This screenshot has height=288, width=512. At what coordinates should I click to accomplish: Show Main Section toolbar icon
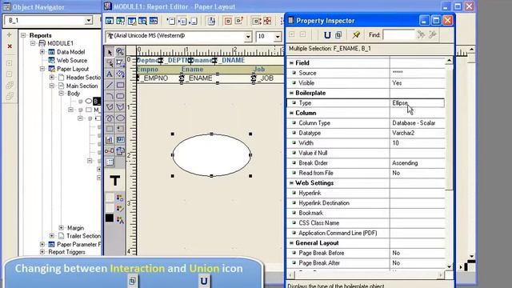(x=182, y=21)
